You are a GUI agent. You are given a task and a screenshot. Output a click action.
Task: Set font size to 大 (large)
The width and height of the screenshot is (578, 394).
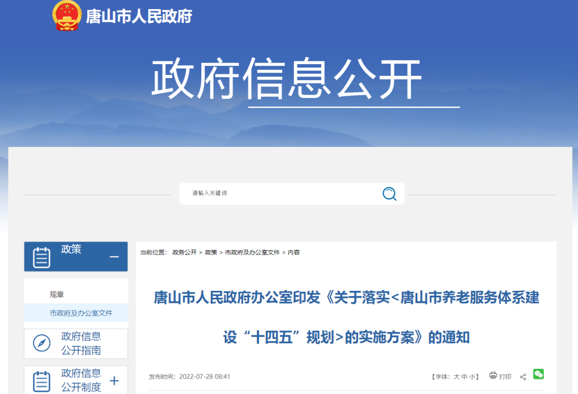(x=457, y=377)
